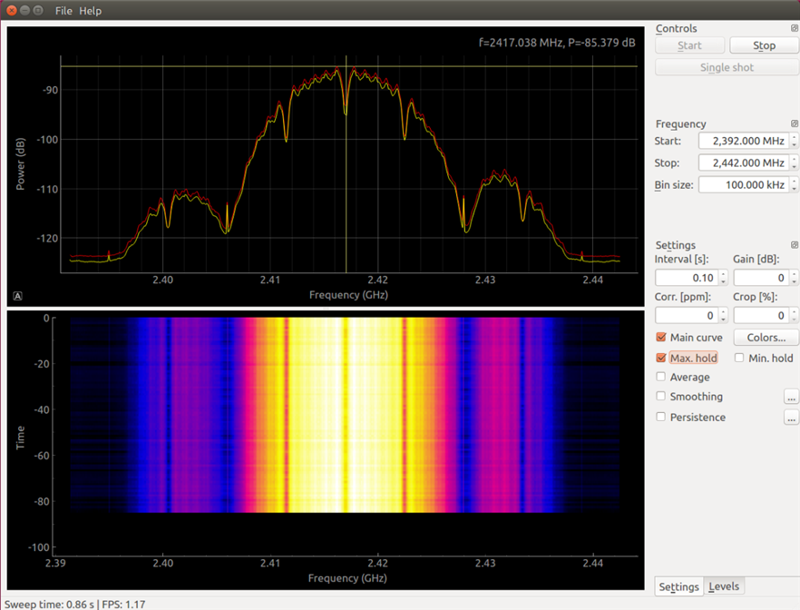800x610 pixels.
Task: Increase Start frequency with up arrow
Action: tap(795, 137)
